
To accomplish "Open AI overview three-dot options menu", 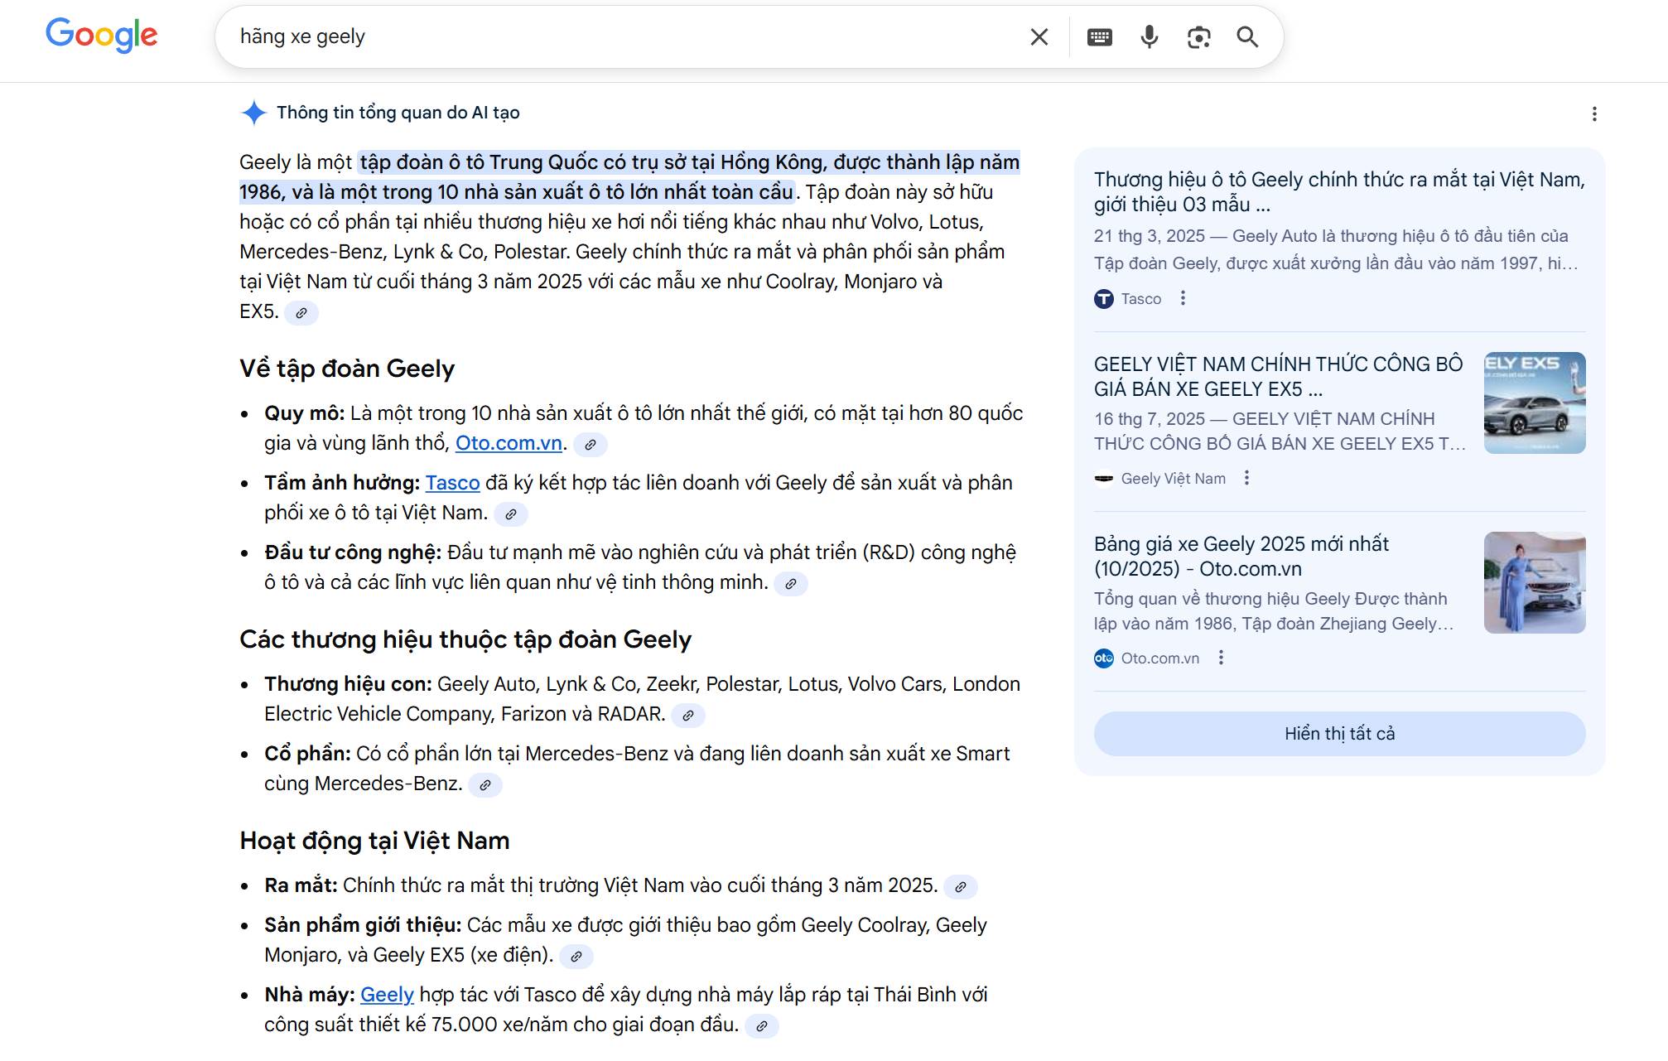I will 1593,113.
